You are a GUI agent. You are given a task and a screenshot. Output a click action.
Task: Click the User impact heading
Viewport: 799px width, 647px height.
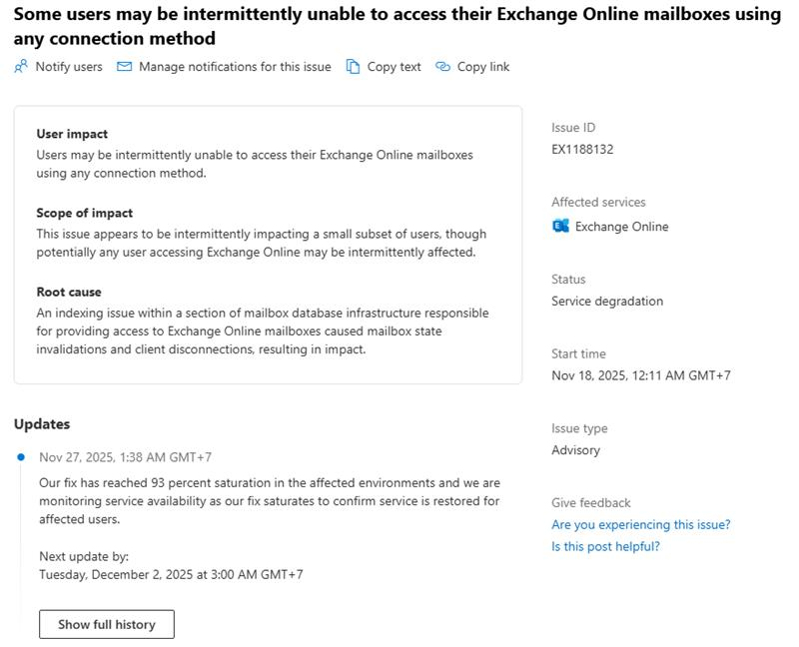coord(72,134)
